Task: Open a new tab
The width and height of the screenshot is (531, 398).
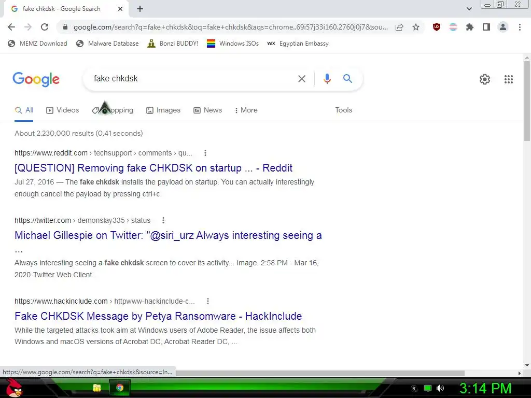Action: 140,9
